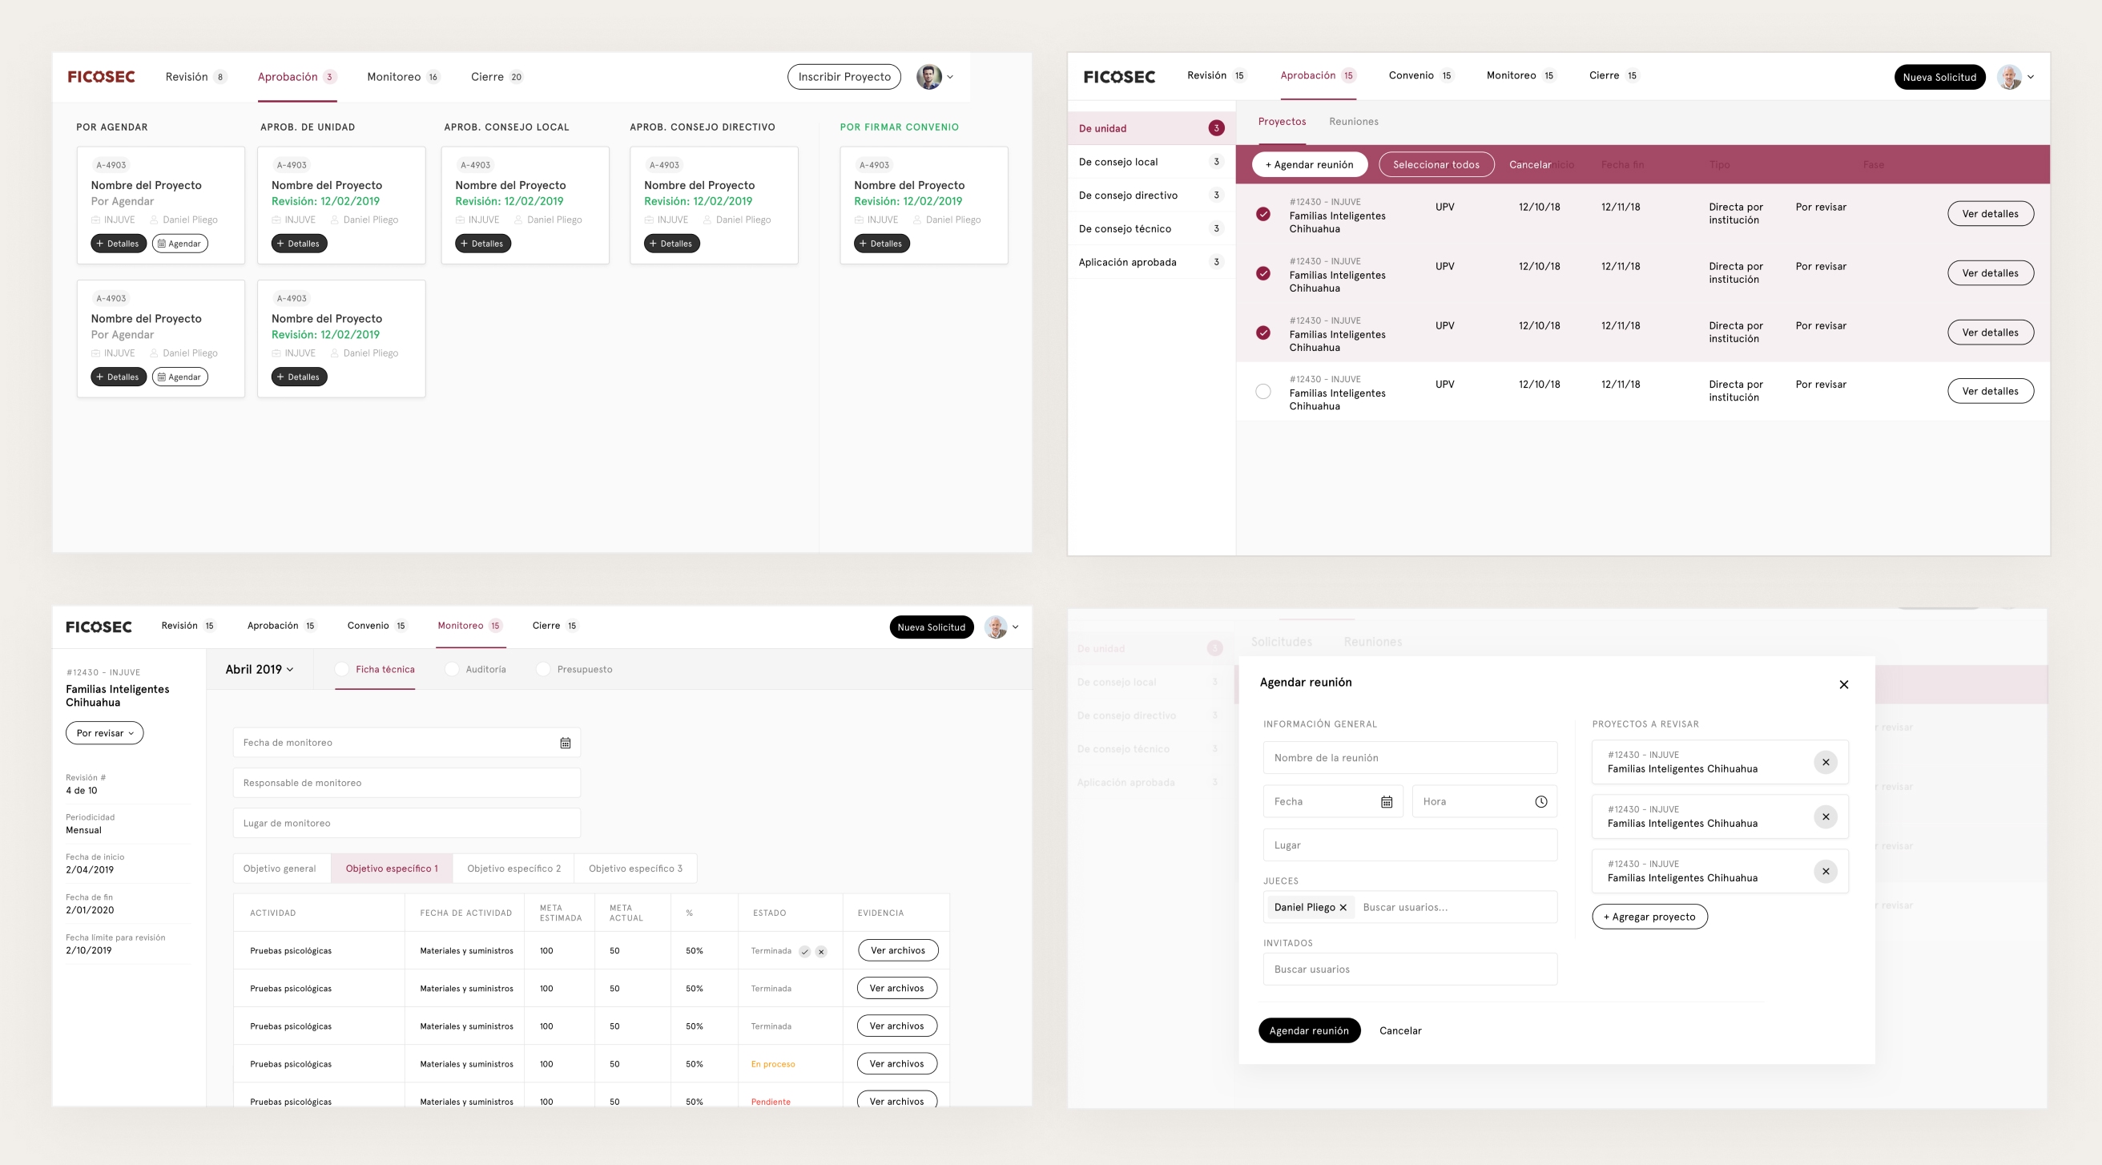Expand user menu beside Inscribir Proyecto
Viewport: 2102px width, 1165px height.
click(x=950, y=77)
